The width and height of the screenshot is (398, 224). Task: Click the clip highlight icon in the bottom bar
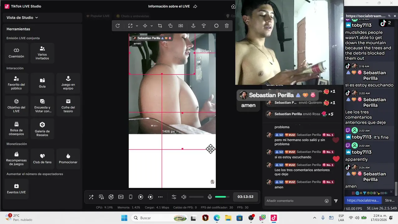121,197
